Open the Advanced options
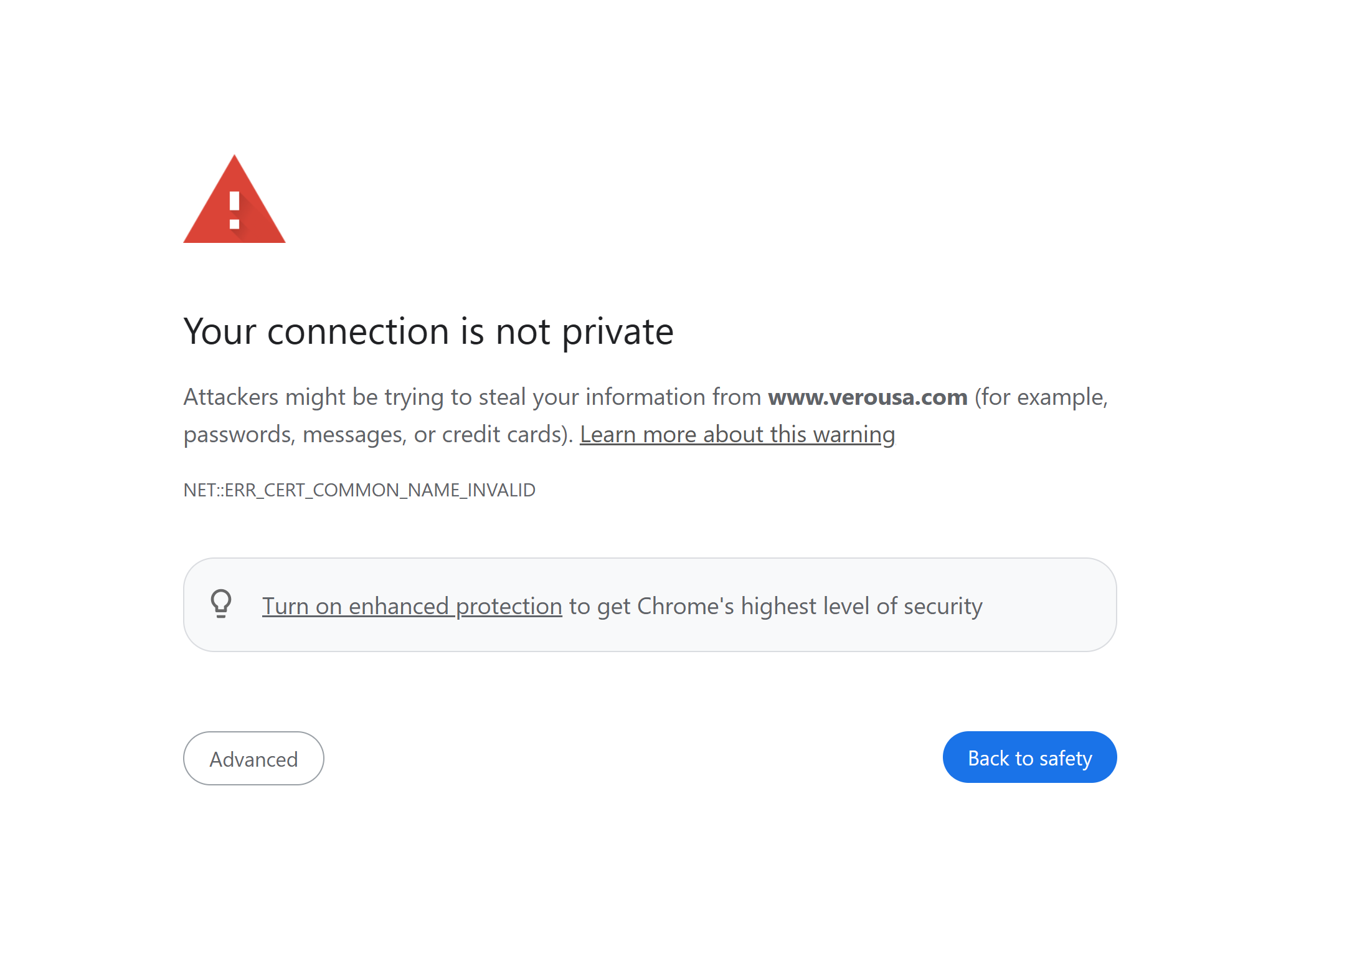The image size is (1357, 971). pos(253,759)
